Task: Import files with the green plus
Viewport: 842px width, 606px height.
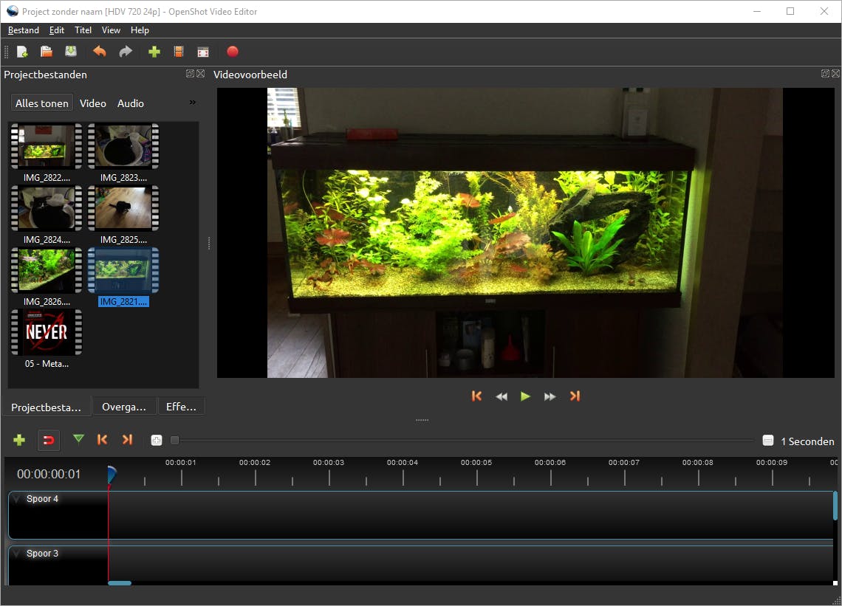Action: 154,52
